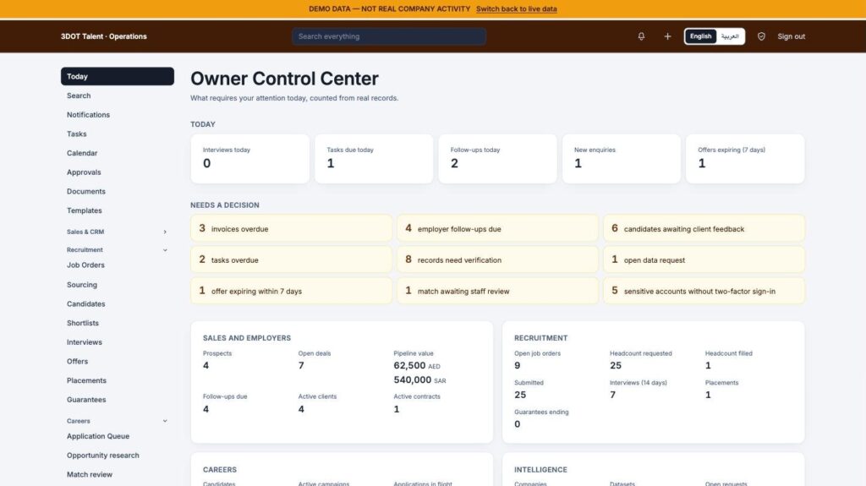The image size is (866, 486).
Task: Open Shortlists page
Action: [x=117, y=323]
